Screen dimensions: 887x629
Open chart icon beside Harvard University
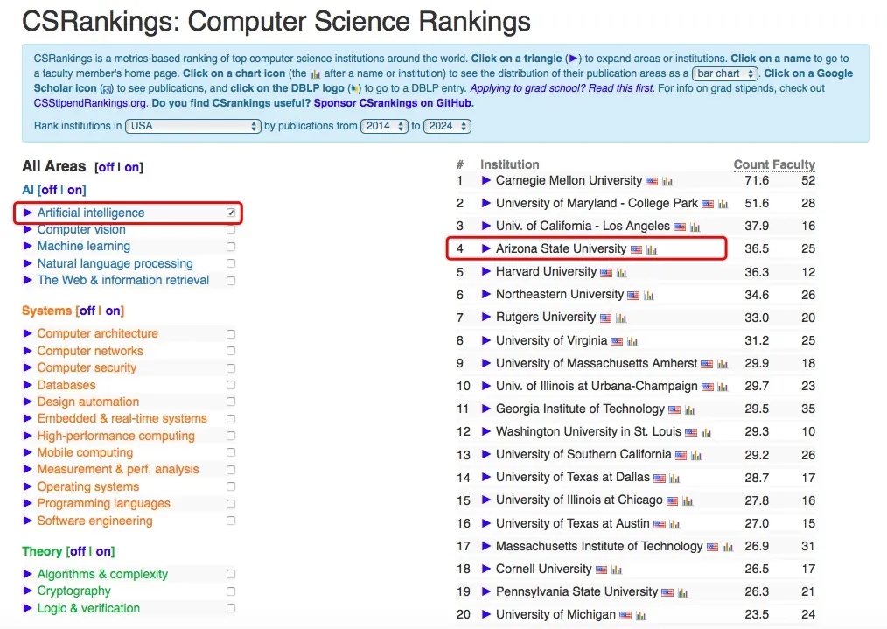click(x=622, y=273)
